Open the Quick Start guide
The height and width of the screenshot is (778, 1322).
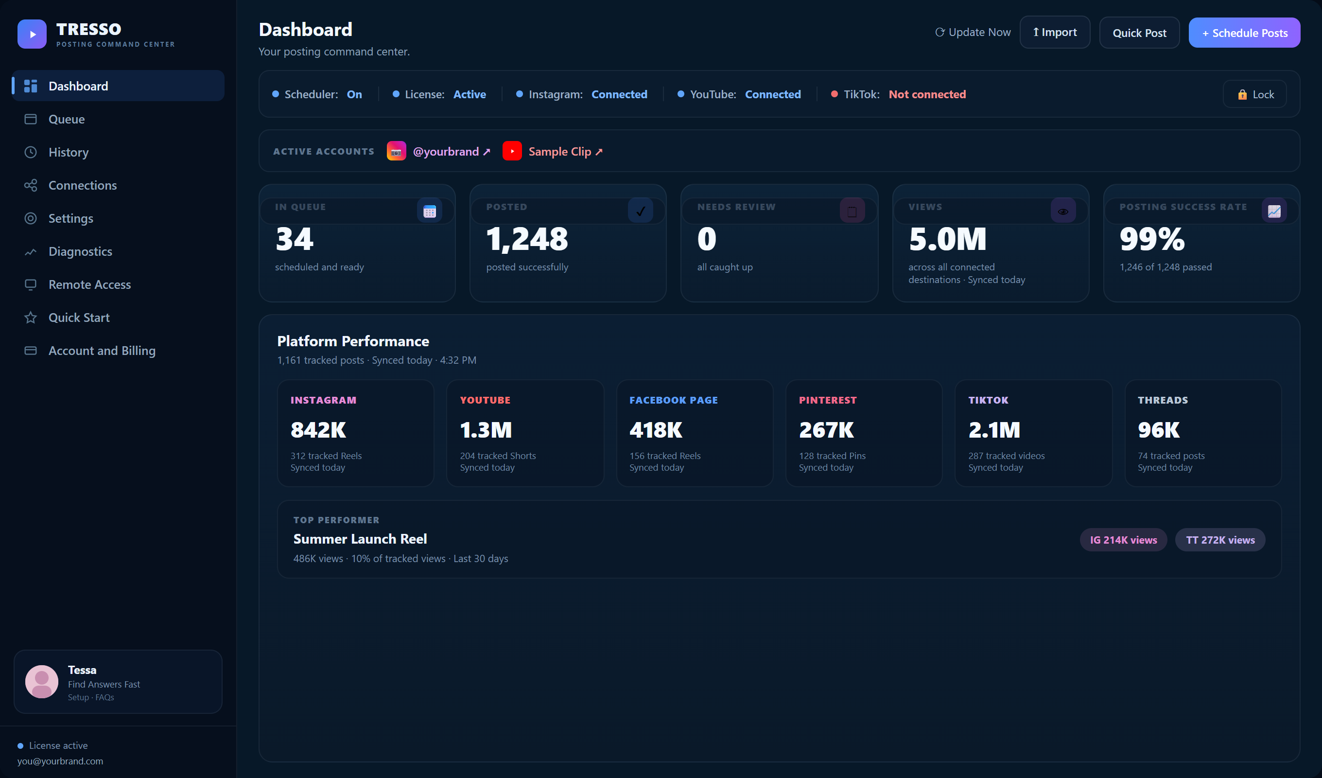point(118,318)
